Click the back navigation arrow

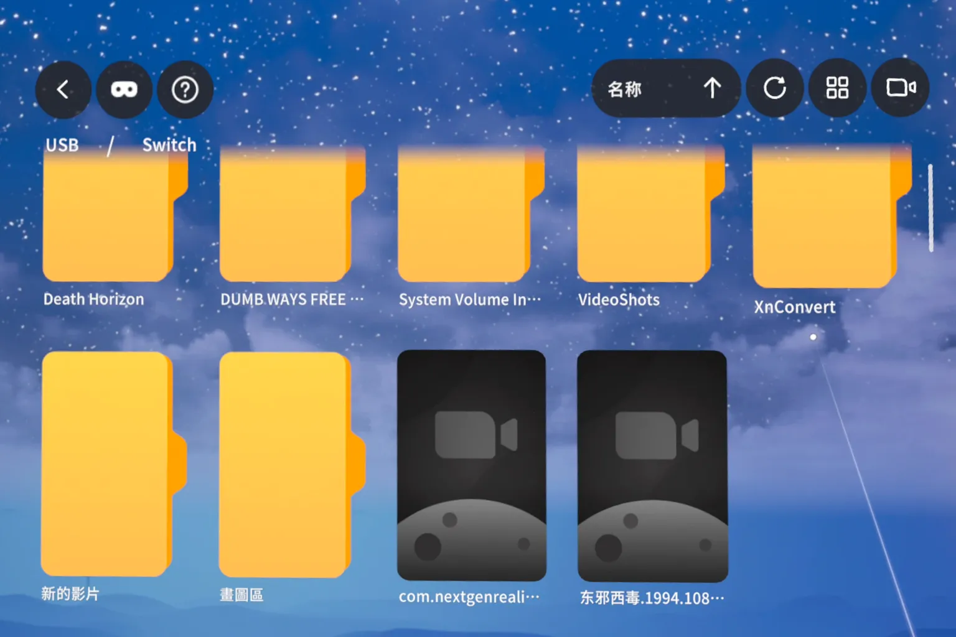(x=63, y=89)
